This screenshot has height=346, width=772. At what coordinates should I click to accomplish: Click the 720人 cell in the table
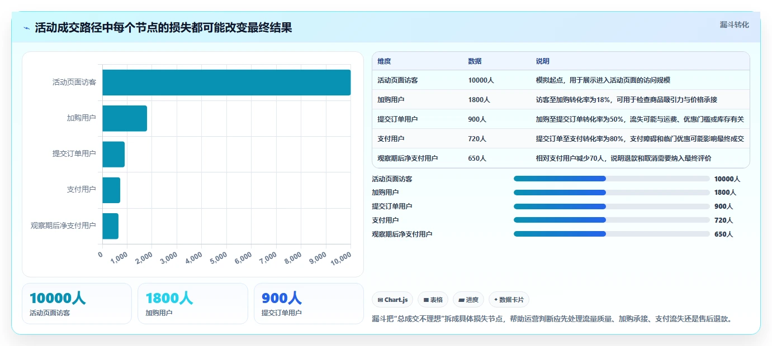477,139
